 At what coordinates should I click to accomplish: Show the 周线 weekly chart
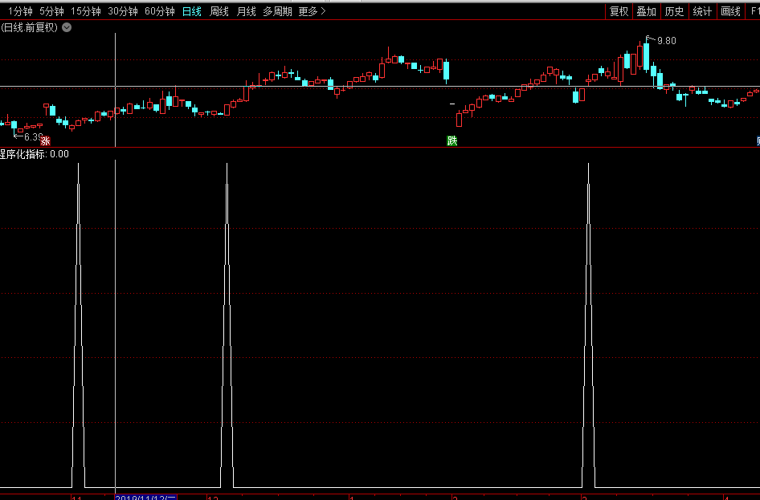pyautogui.click(x=219, y=11)
